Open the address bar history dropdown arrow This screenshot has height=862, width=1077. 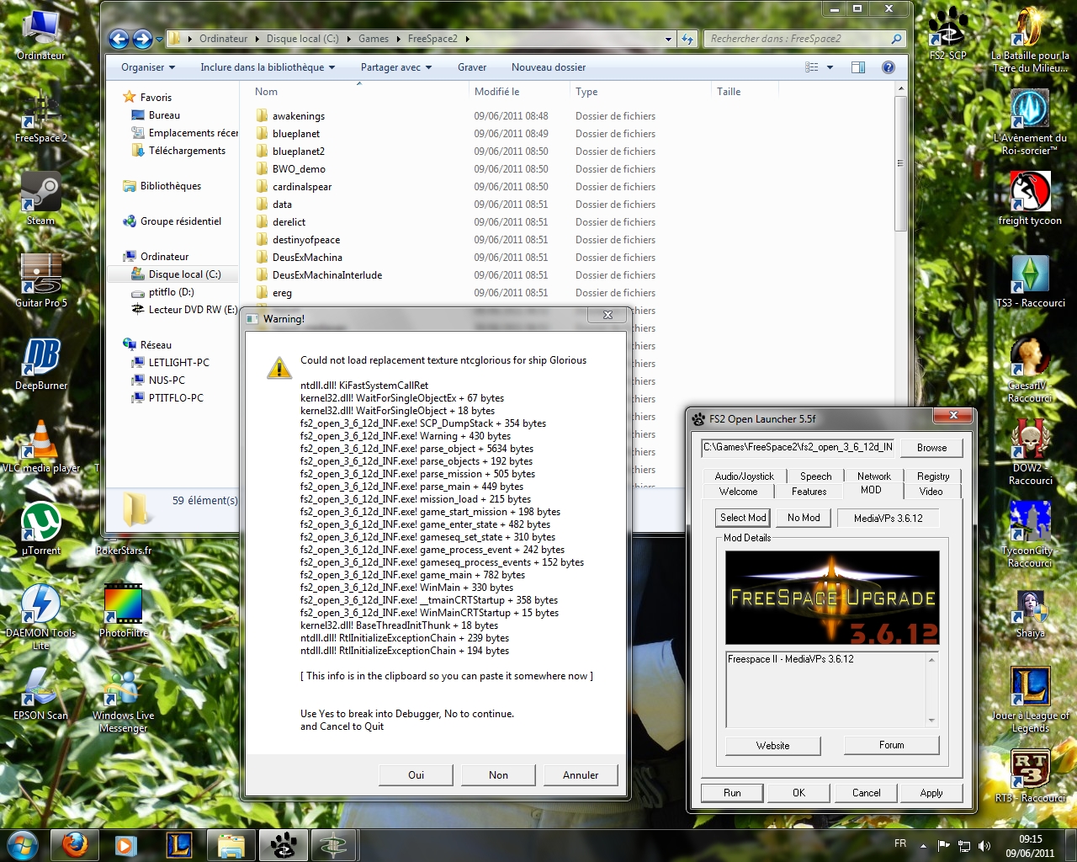coord(668,39)
